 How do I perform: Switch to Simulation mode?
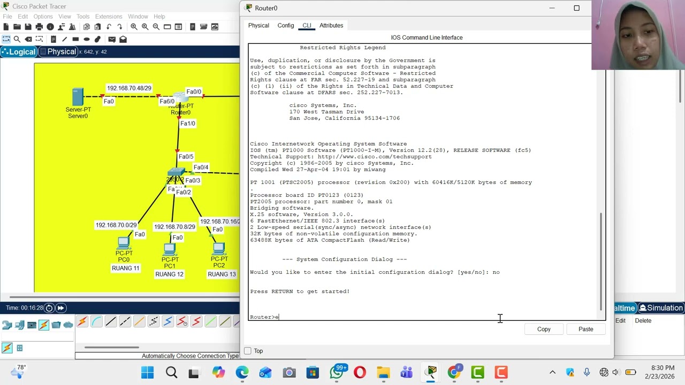[661, 308]
